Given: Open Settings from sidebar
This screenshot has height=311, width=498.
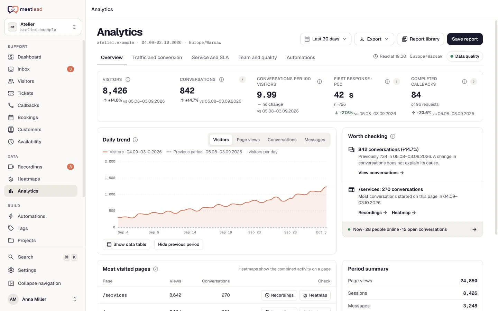Looking at the screenshot, I should [x=43, y=270].
